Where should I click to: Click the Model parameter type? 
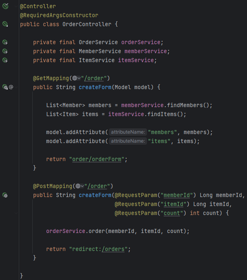click(x=123, y=87)
